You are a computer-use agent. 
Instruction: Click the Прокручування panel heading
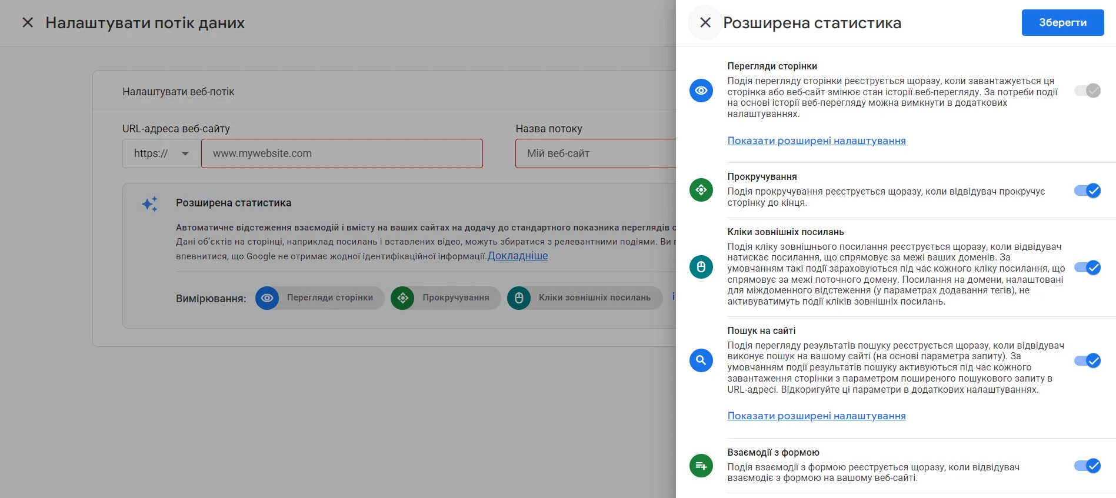(762, 176)
